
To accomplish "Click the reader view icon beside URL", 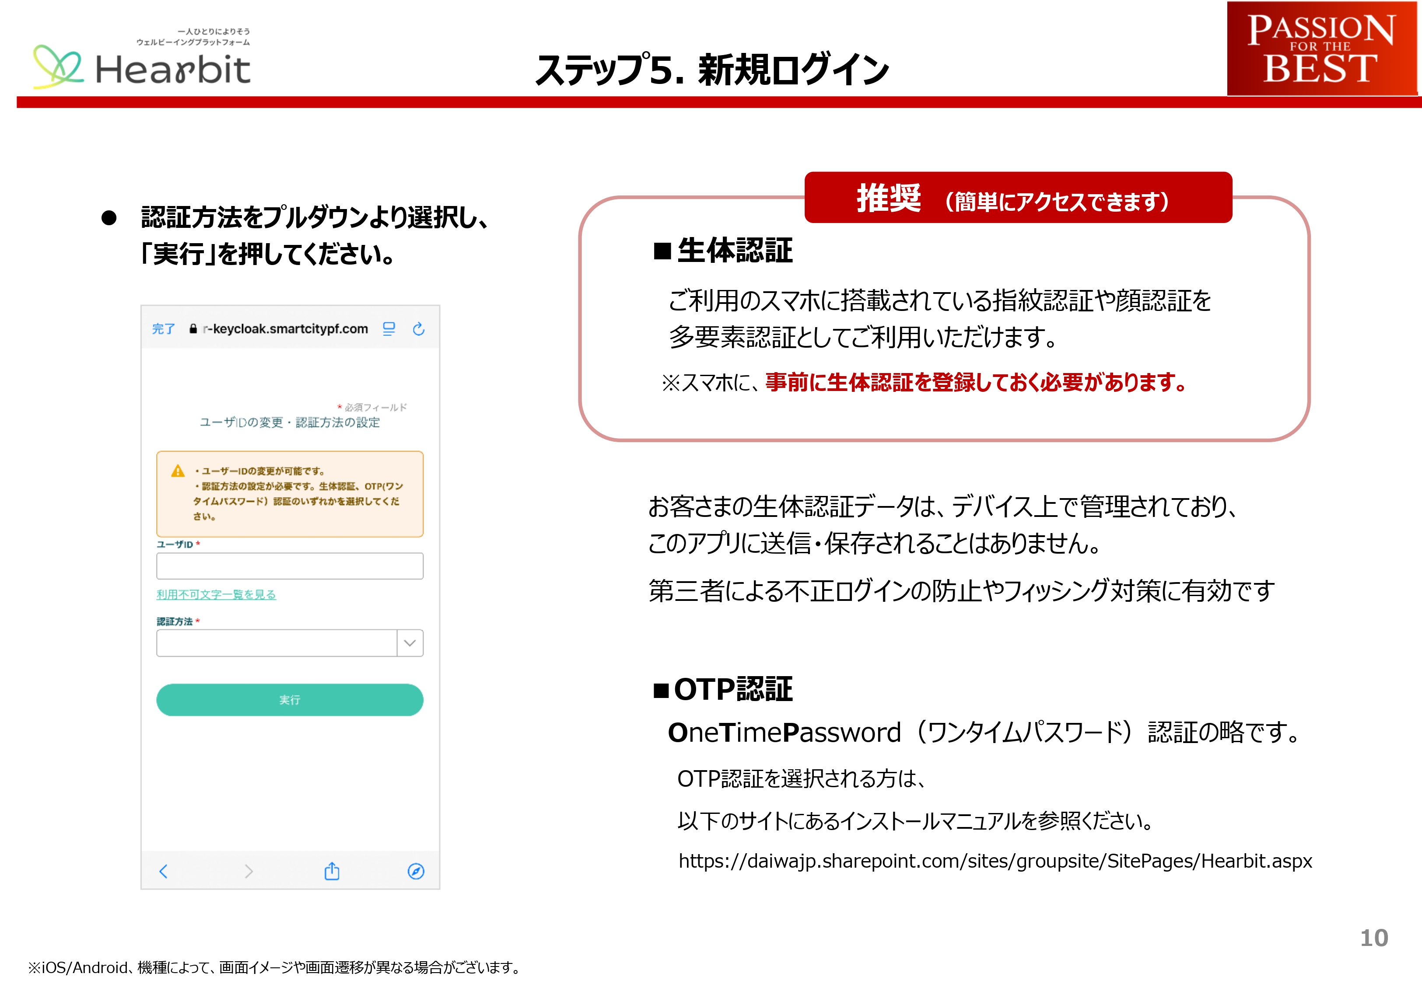I will pos(389,328).
